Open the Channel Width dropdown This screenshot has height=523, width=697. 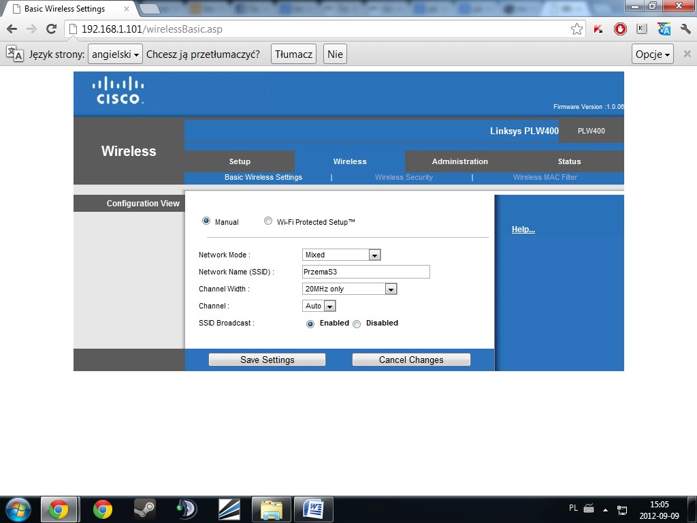[x=349, y=289]
